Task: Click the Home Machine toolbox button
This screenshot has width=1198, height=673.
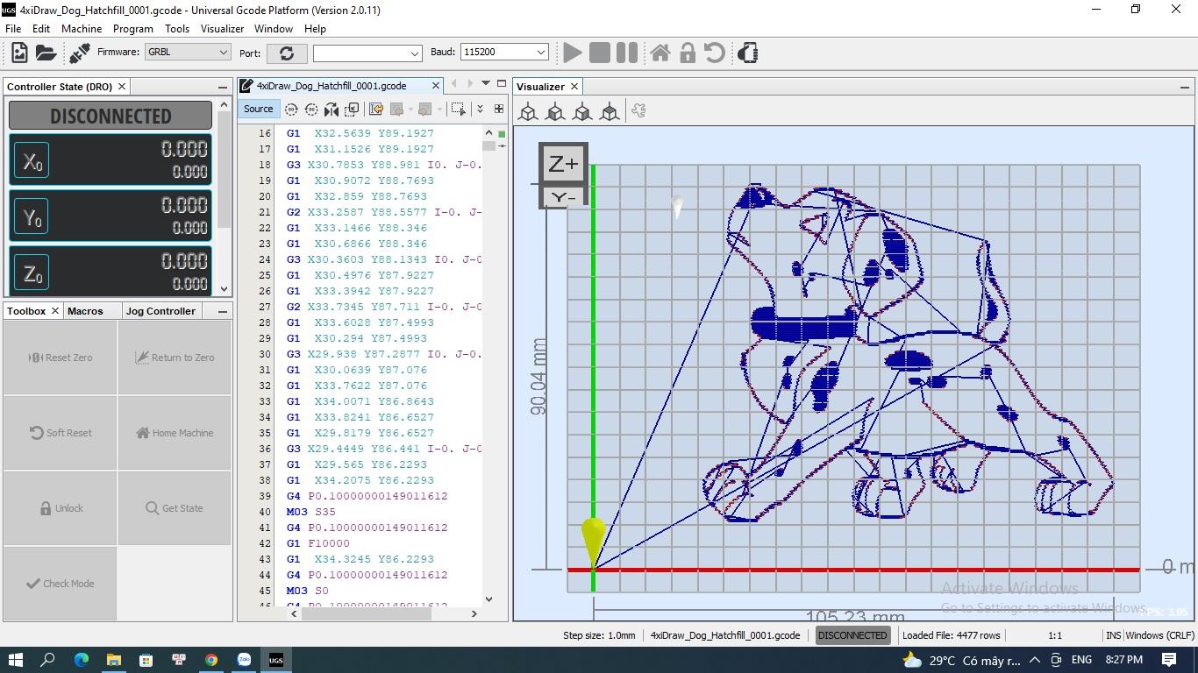Action: click(175, 433)
